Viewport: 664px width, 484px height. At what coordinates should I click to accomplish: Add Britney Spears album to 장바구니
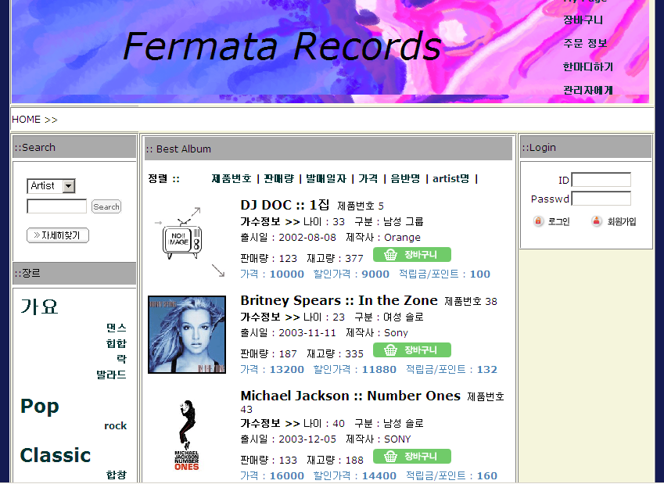pos(412,350)
